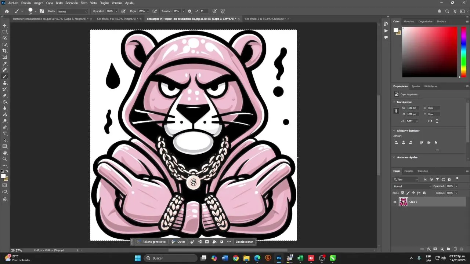The image size is (470, 264).
Task: Click the hue spectrum slider
Action: pyautogui.click(x=463, y=52)
